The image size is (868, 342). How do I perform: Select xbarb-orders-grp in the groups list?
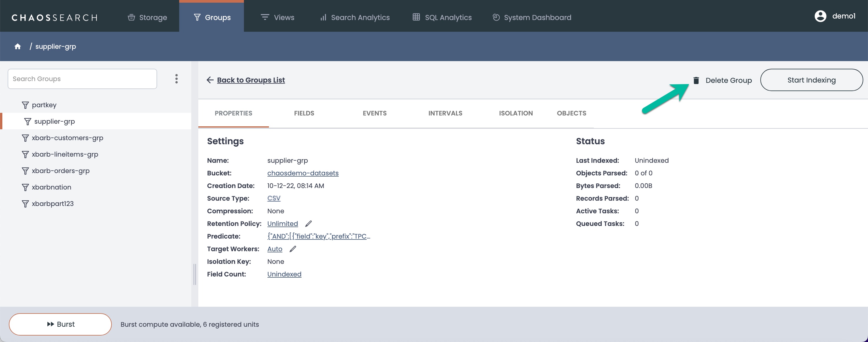pos(60,171)
